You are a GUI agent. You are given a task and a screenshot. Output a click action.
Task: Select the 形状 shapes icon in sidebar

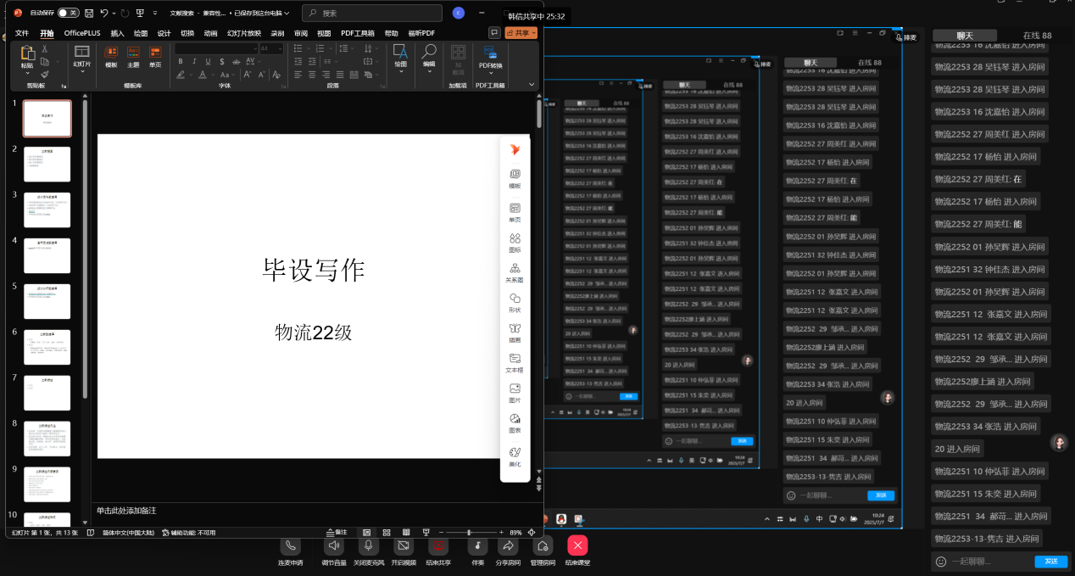click(x=515, y=299)
